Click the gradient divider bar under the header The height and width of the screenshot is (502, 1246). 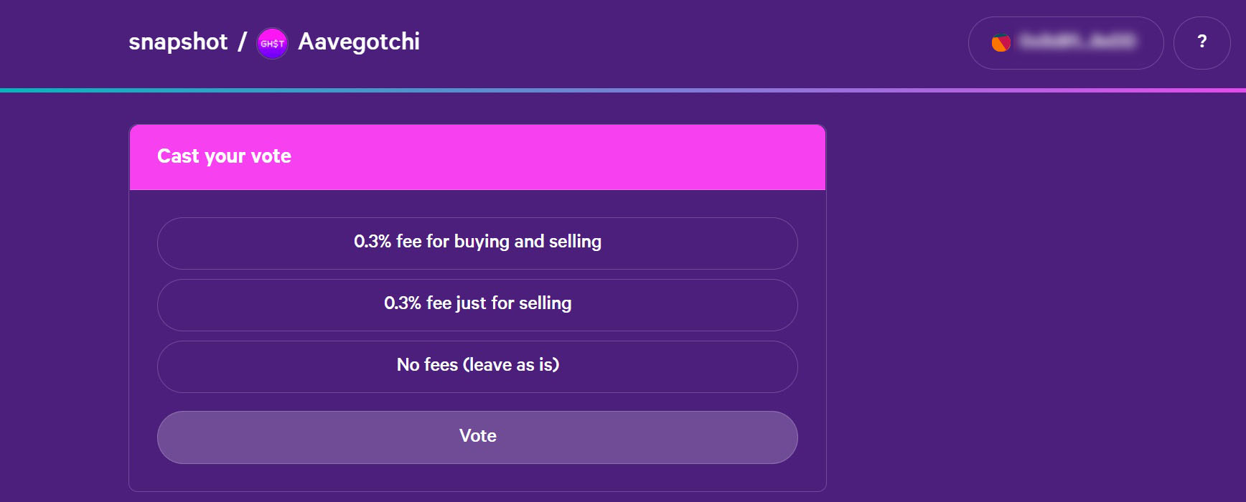pyautogui.click(x=623, y=89)
